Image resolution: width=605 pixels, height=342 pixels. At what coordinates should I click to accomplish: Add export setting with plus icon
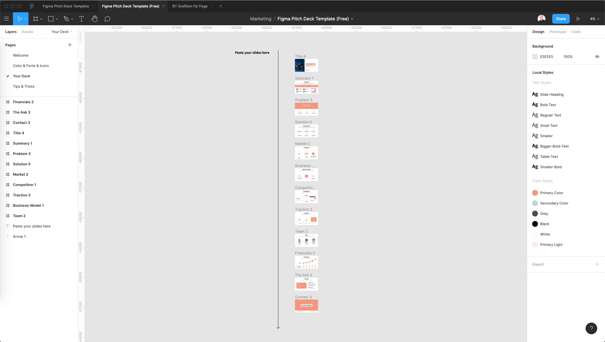(597, 264)
